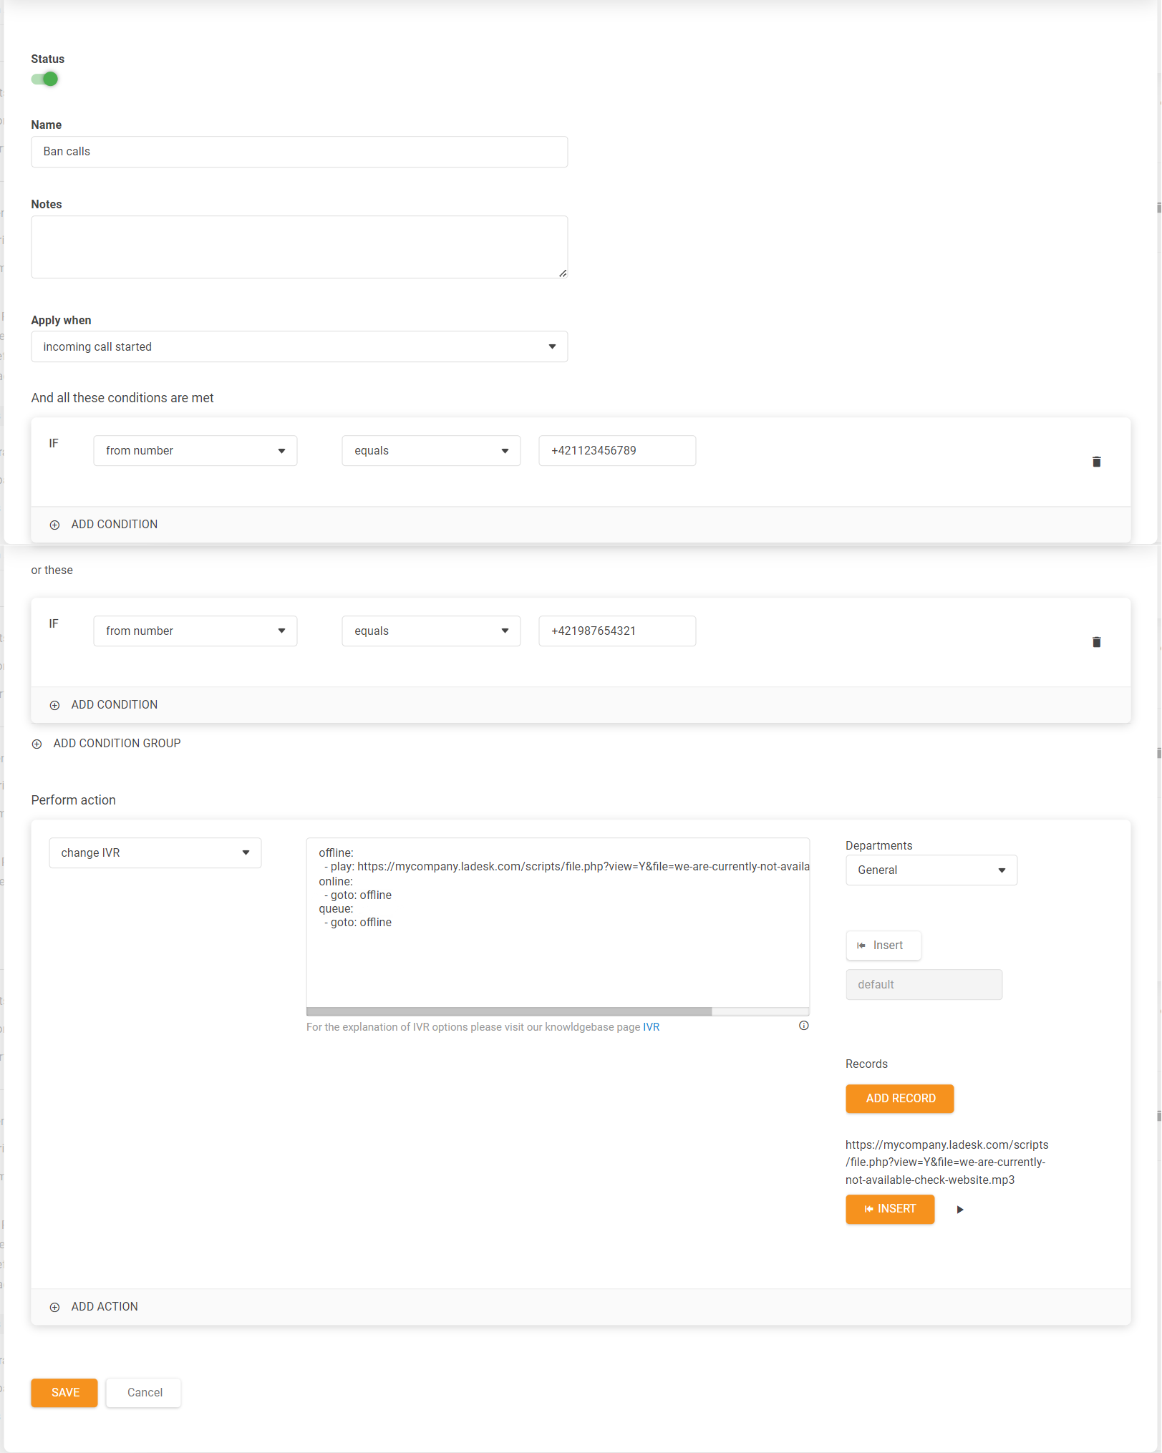Open second condition's equals operator dropdown
The height and width of the screenshot is (1453, 1162).
coord(430,631)
